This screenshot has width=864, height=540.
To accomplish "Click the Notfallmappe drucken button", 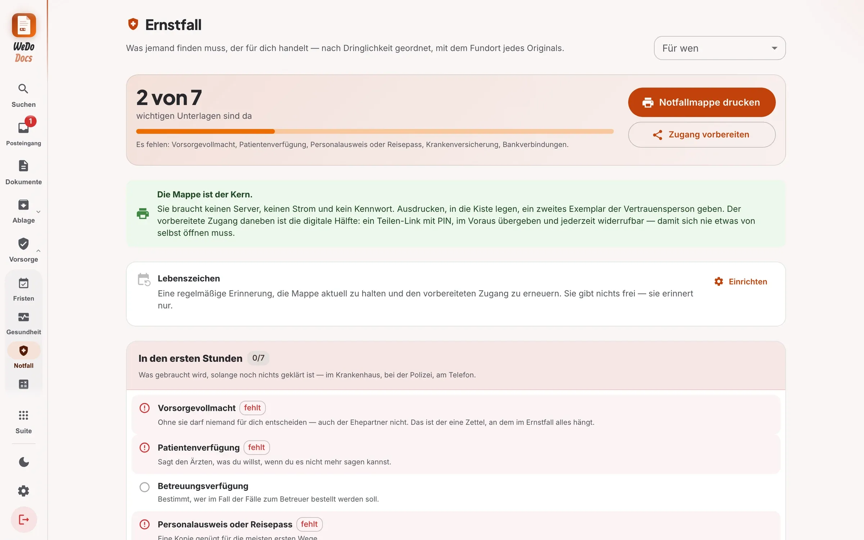I will (x=702, y=102).
